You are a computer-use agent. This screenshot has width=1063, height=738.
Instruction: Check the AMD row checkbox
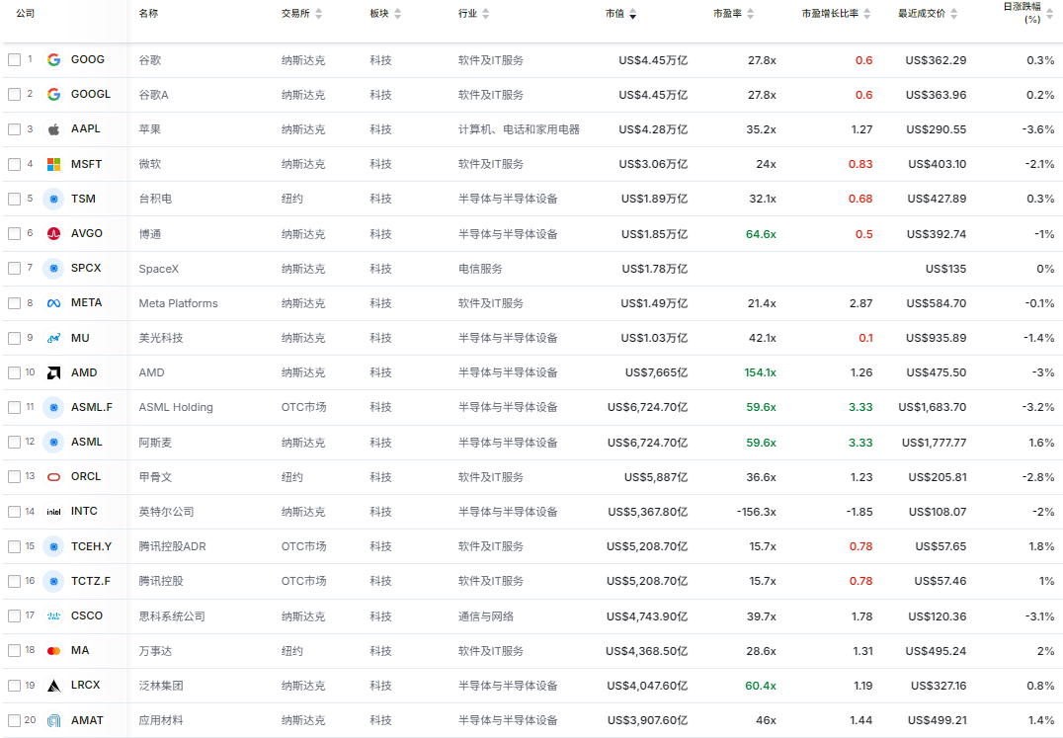point(14,372)
